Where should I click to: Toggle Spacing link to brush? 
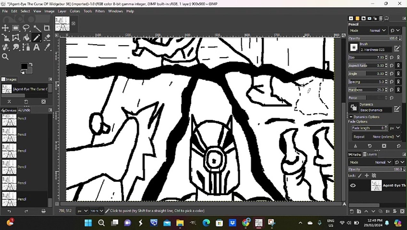click(398, 82)
